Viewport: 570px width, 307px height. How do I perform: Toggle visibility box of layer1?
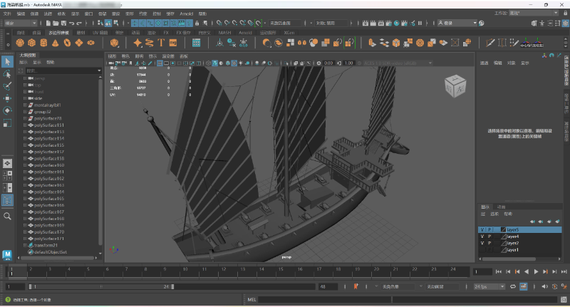point(482,250)
